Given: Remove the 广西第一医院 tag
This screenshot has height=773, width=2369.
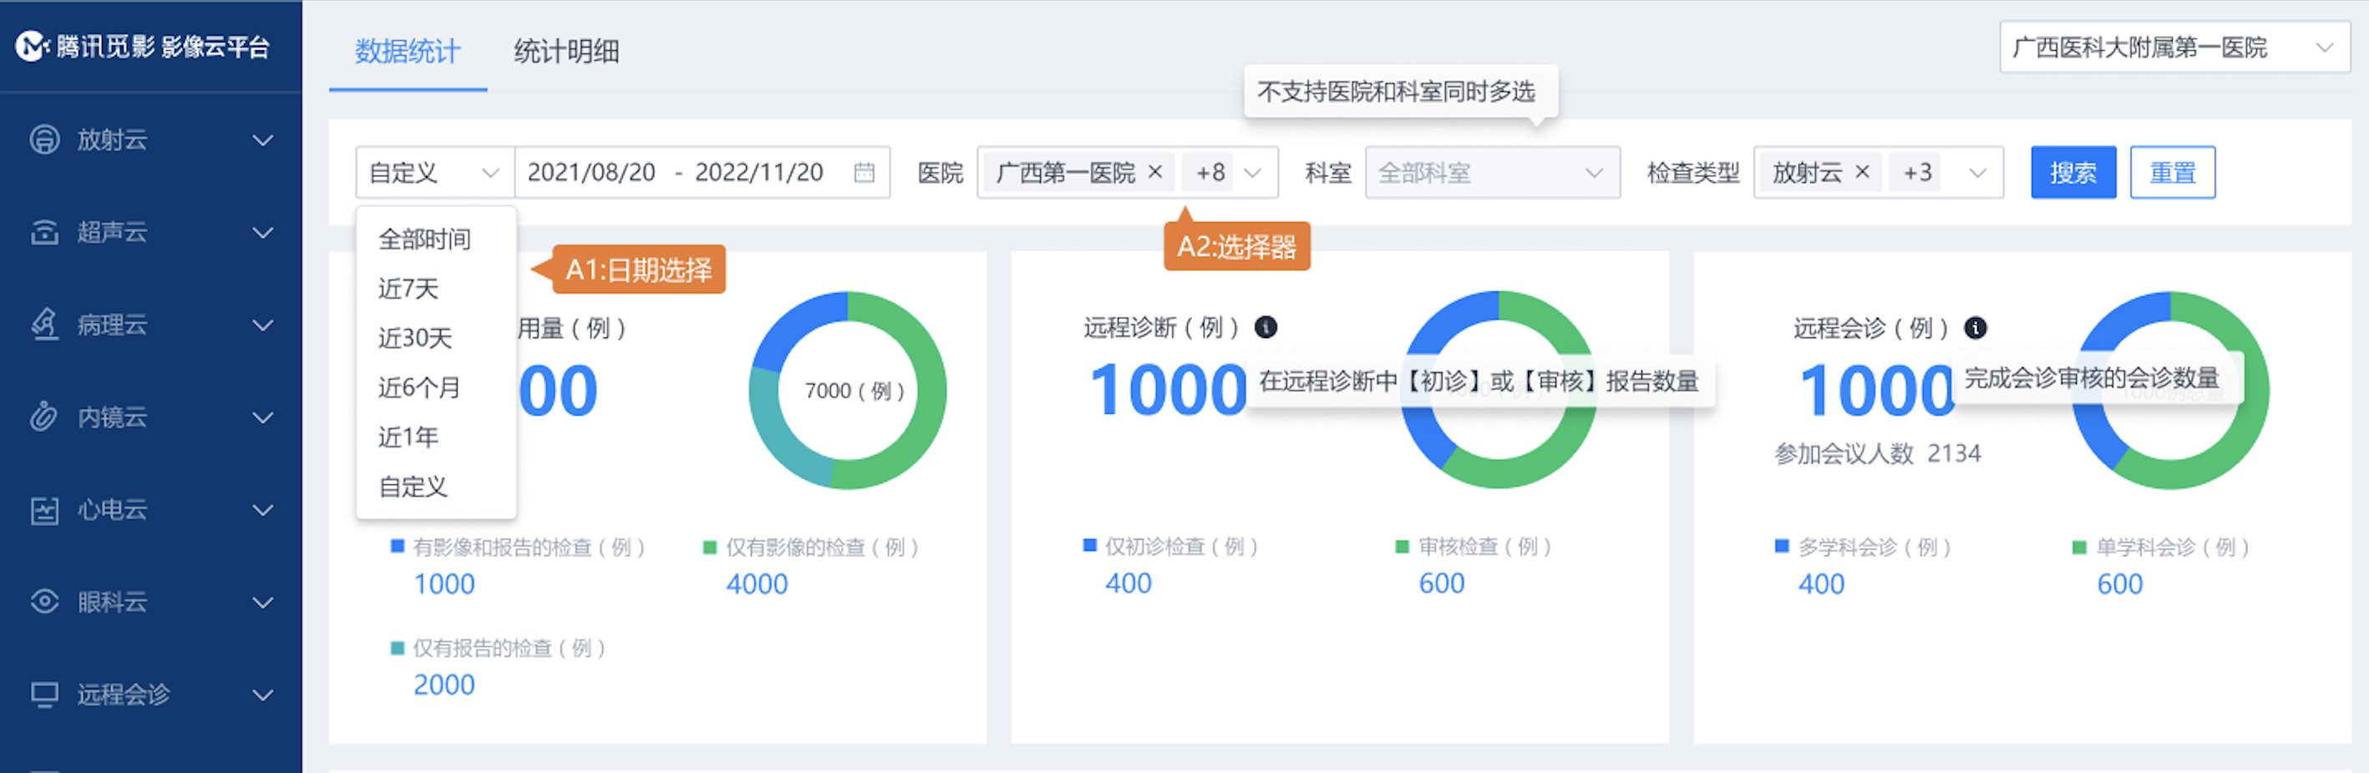Looking at the screenshot, I should (1155, 172).
